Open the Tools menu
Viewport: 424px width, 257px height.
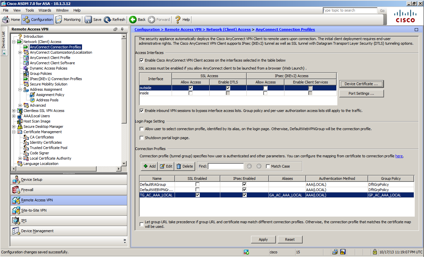coord(30,10)
